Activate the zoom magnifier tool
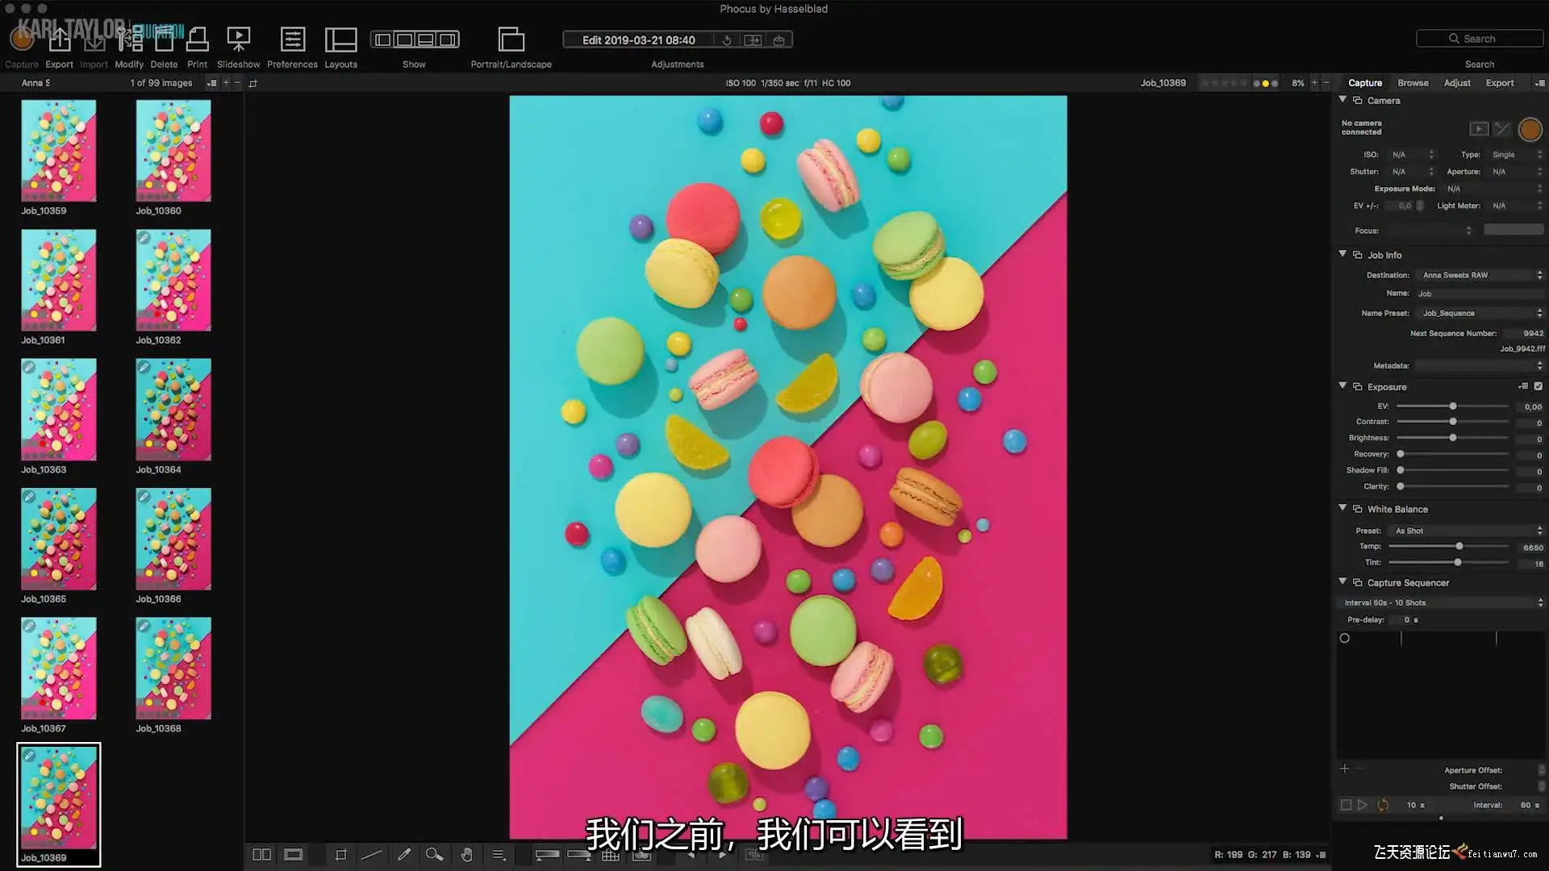Screen dimensions: 1549x871 coord(434,855)
